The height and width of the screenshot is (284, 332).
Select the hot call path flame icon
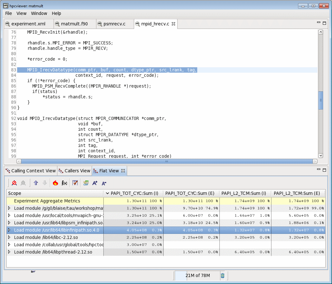[x=55, y=183]
